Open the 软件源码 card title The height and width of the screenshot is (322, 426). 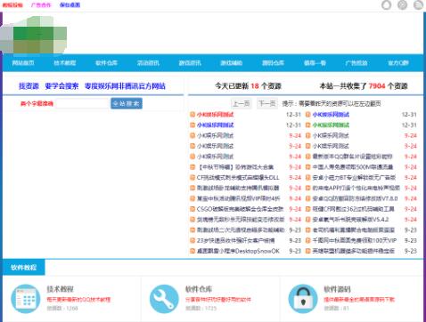337,289
